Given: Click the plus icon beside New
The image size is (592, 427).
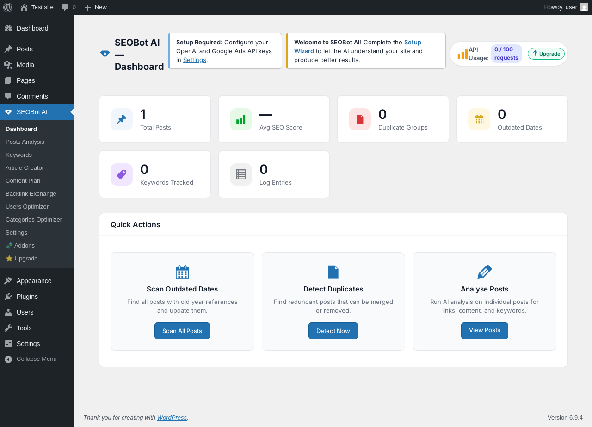Looking at the screenshot, I should [87, 7].
